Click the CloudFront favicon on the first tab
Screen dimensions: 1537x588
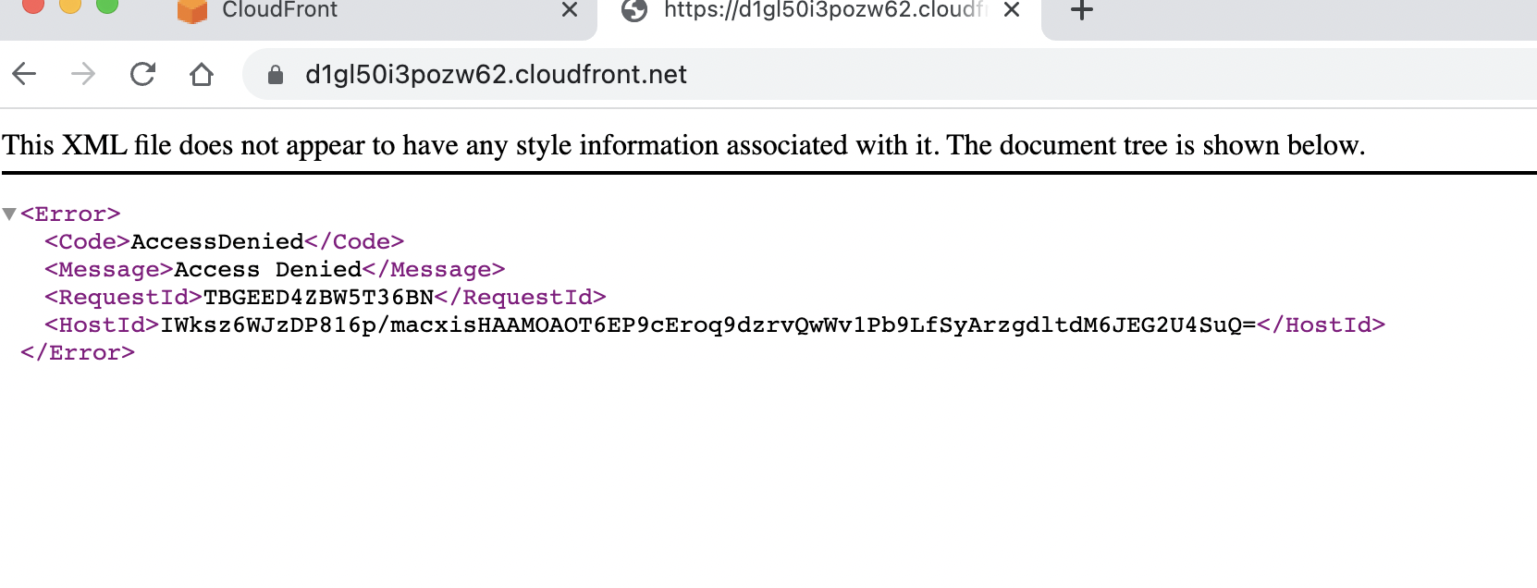191,10
